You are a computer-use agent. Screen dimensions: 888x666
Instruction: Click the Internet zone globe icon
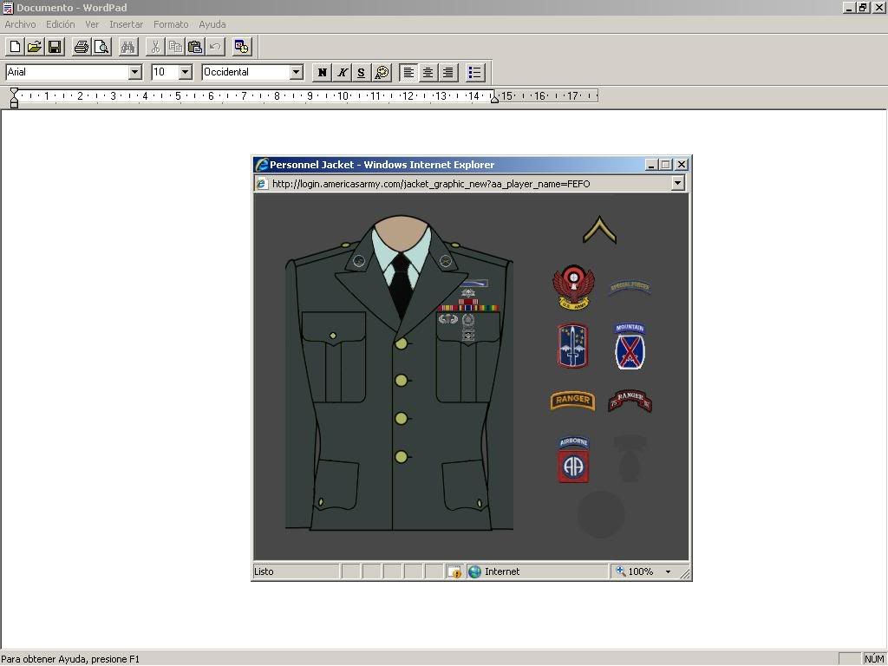pyautogui.click(x=474, y=571)
